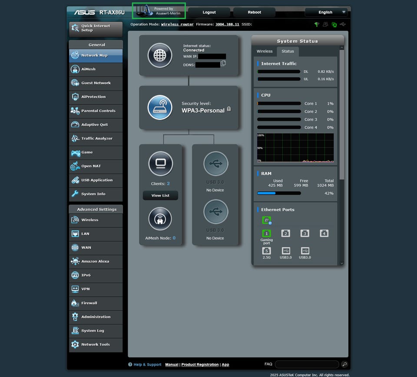Click the Manual link in footer
This screenshot has width=417, height=377.
pyautogui.click(x=172, y=364)
